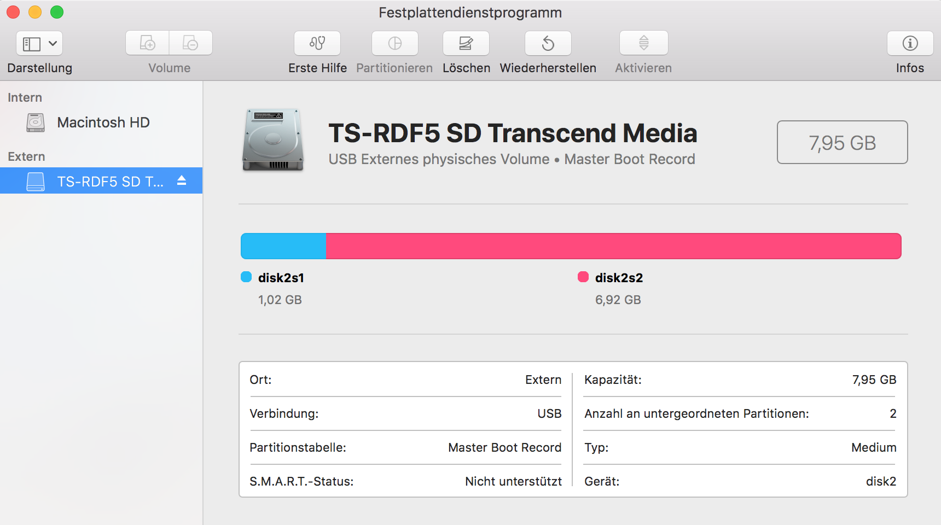Run Erste Hilfe stethoscope tool

coord(317,43)
